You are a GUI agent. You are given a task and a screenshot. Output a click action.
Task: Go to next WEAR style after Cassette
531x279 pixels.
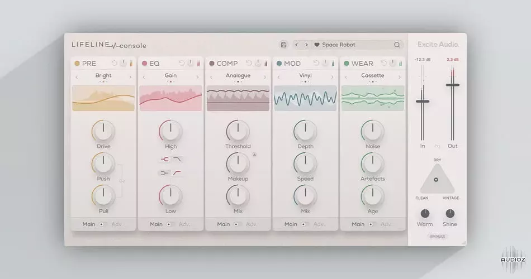click(400, 77)
